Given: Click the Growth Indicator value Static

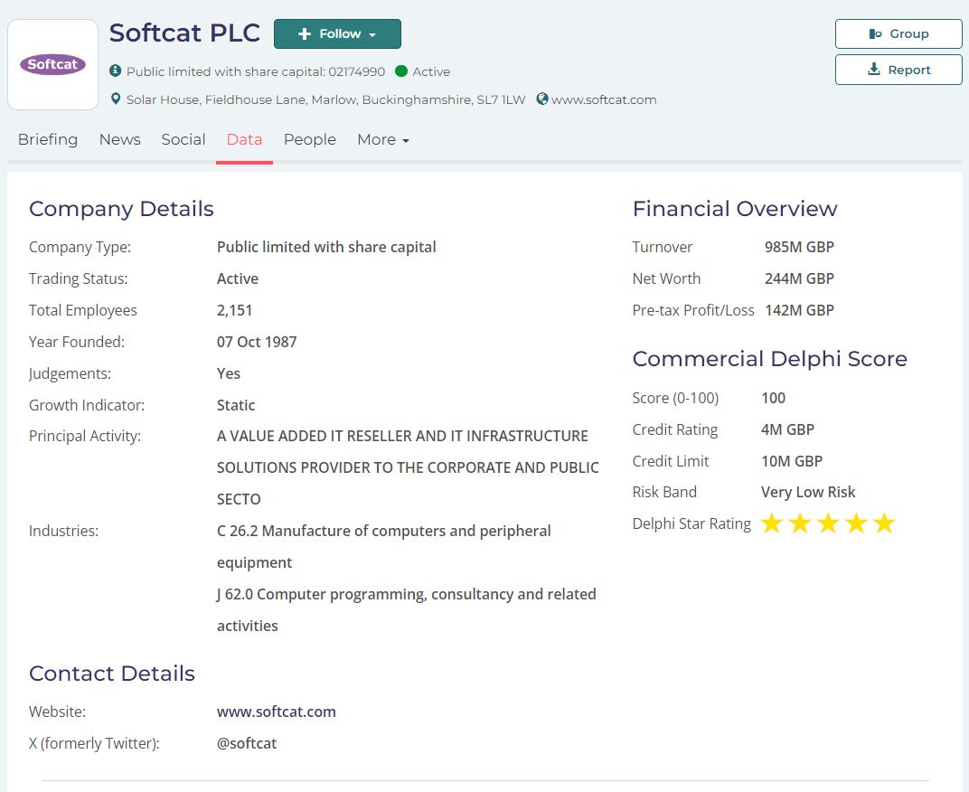Looking at the screenshot, I should tap(235, 405).
